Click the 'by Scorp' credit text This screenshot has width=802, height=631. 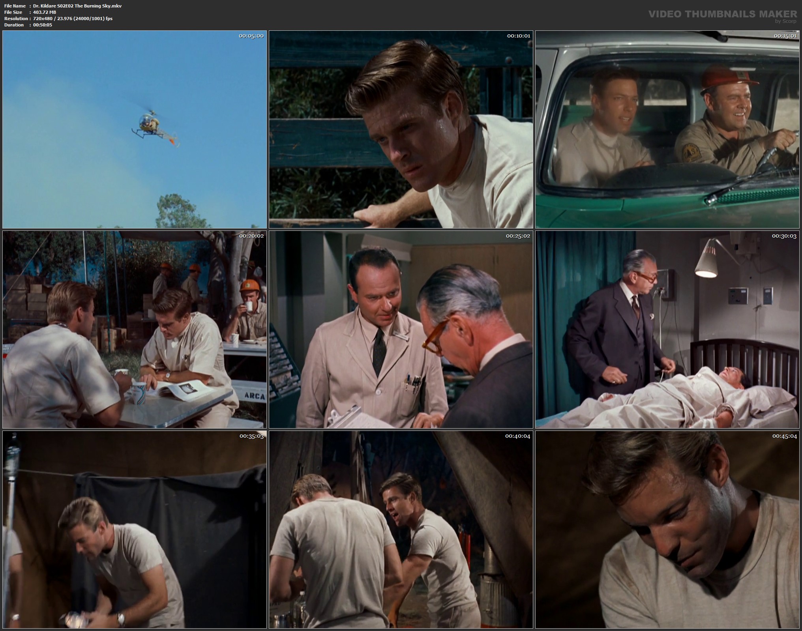click(x=785, y=21)
